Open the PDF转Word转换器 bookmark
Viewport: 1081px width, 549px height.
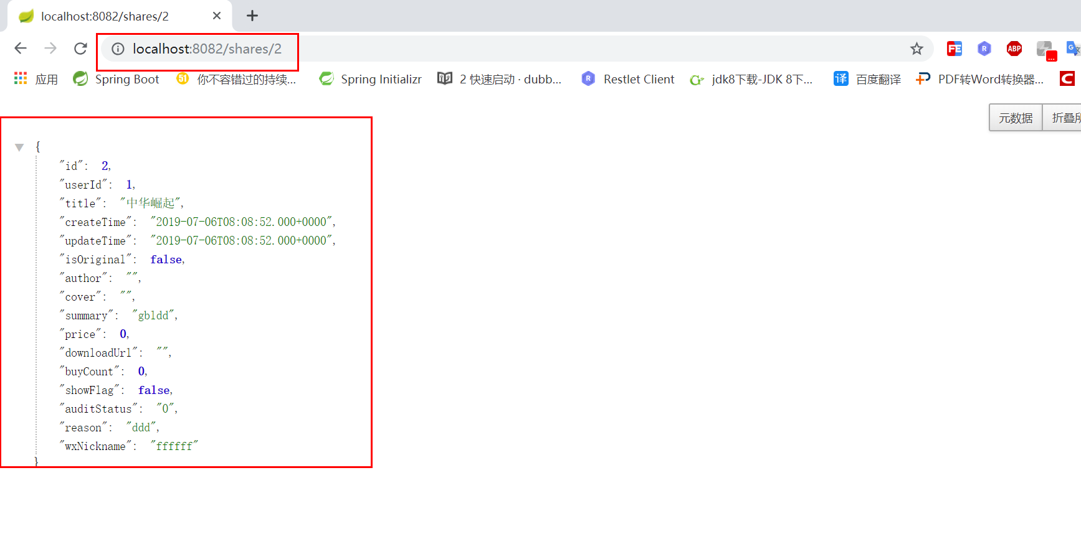tap(979, 79)
